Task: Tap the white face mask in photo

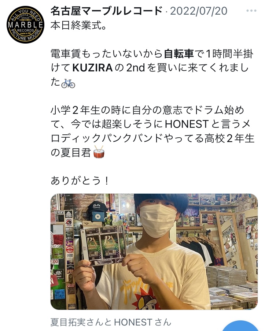Action: [x=158, y=220]
